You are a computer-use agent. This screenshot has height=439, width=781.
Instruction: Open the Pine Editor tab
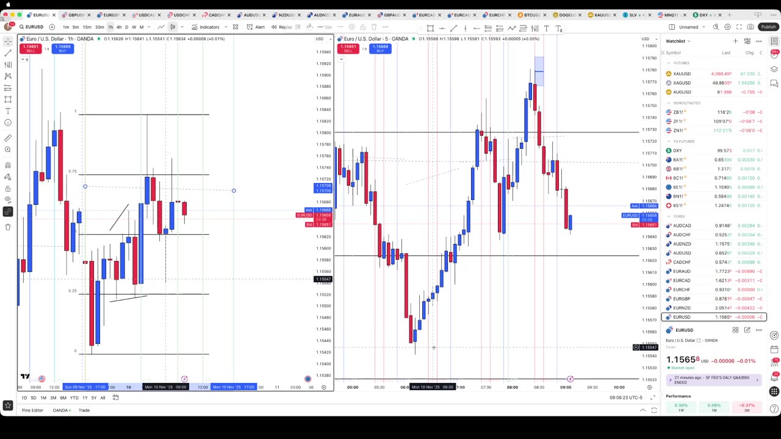coord(32,410)
